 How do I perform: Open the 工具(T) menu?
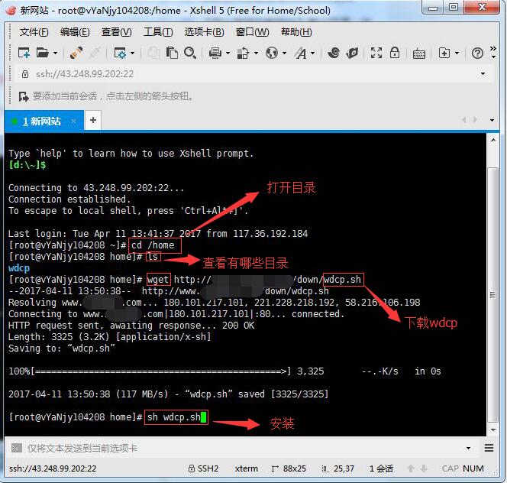(x=158, y=32)
